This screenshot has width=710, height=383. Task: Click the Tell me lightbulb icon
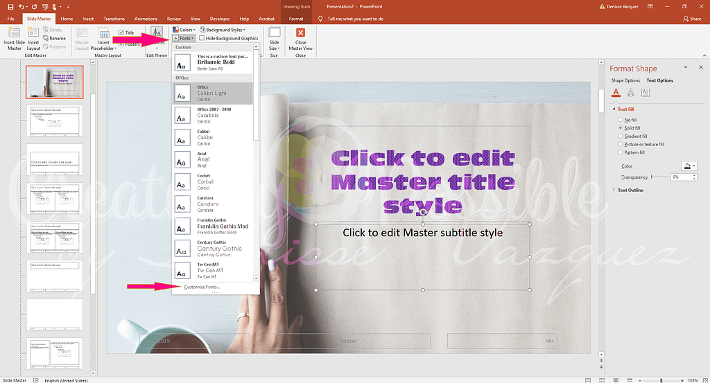click(x=320, y=19)
